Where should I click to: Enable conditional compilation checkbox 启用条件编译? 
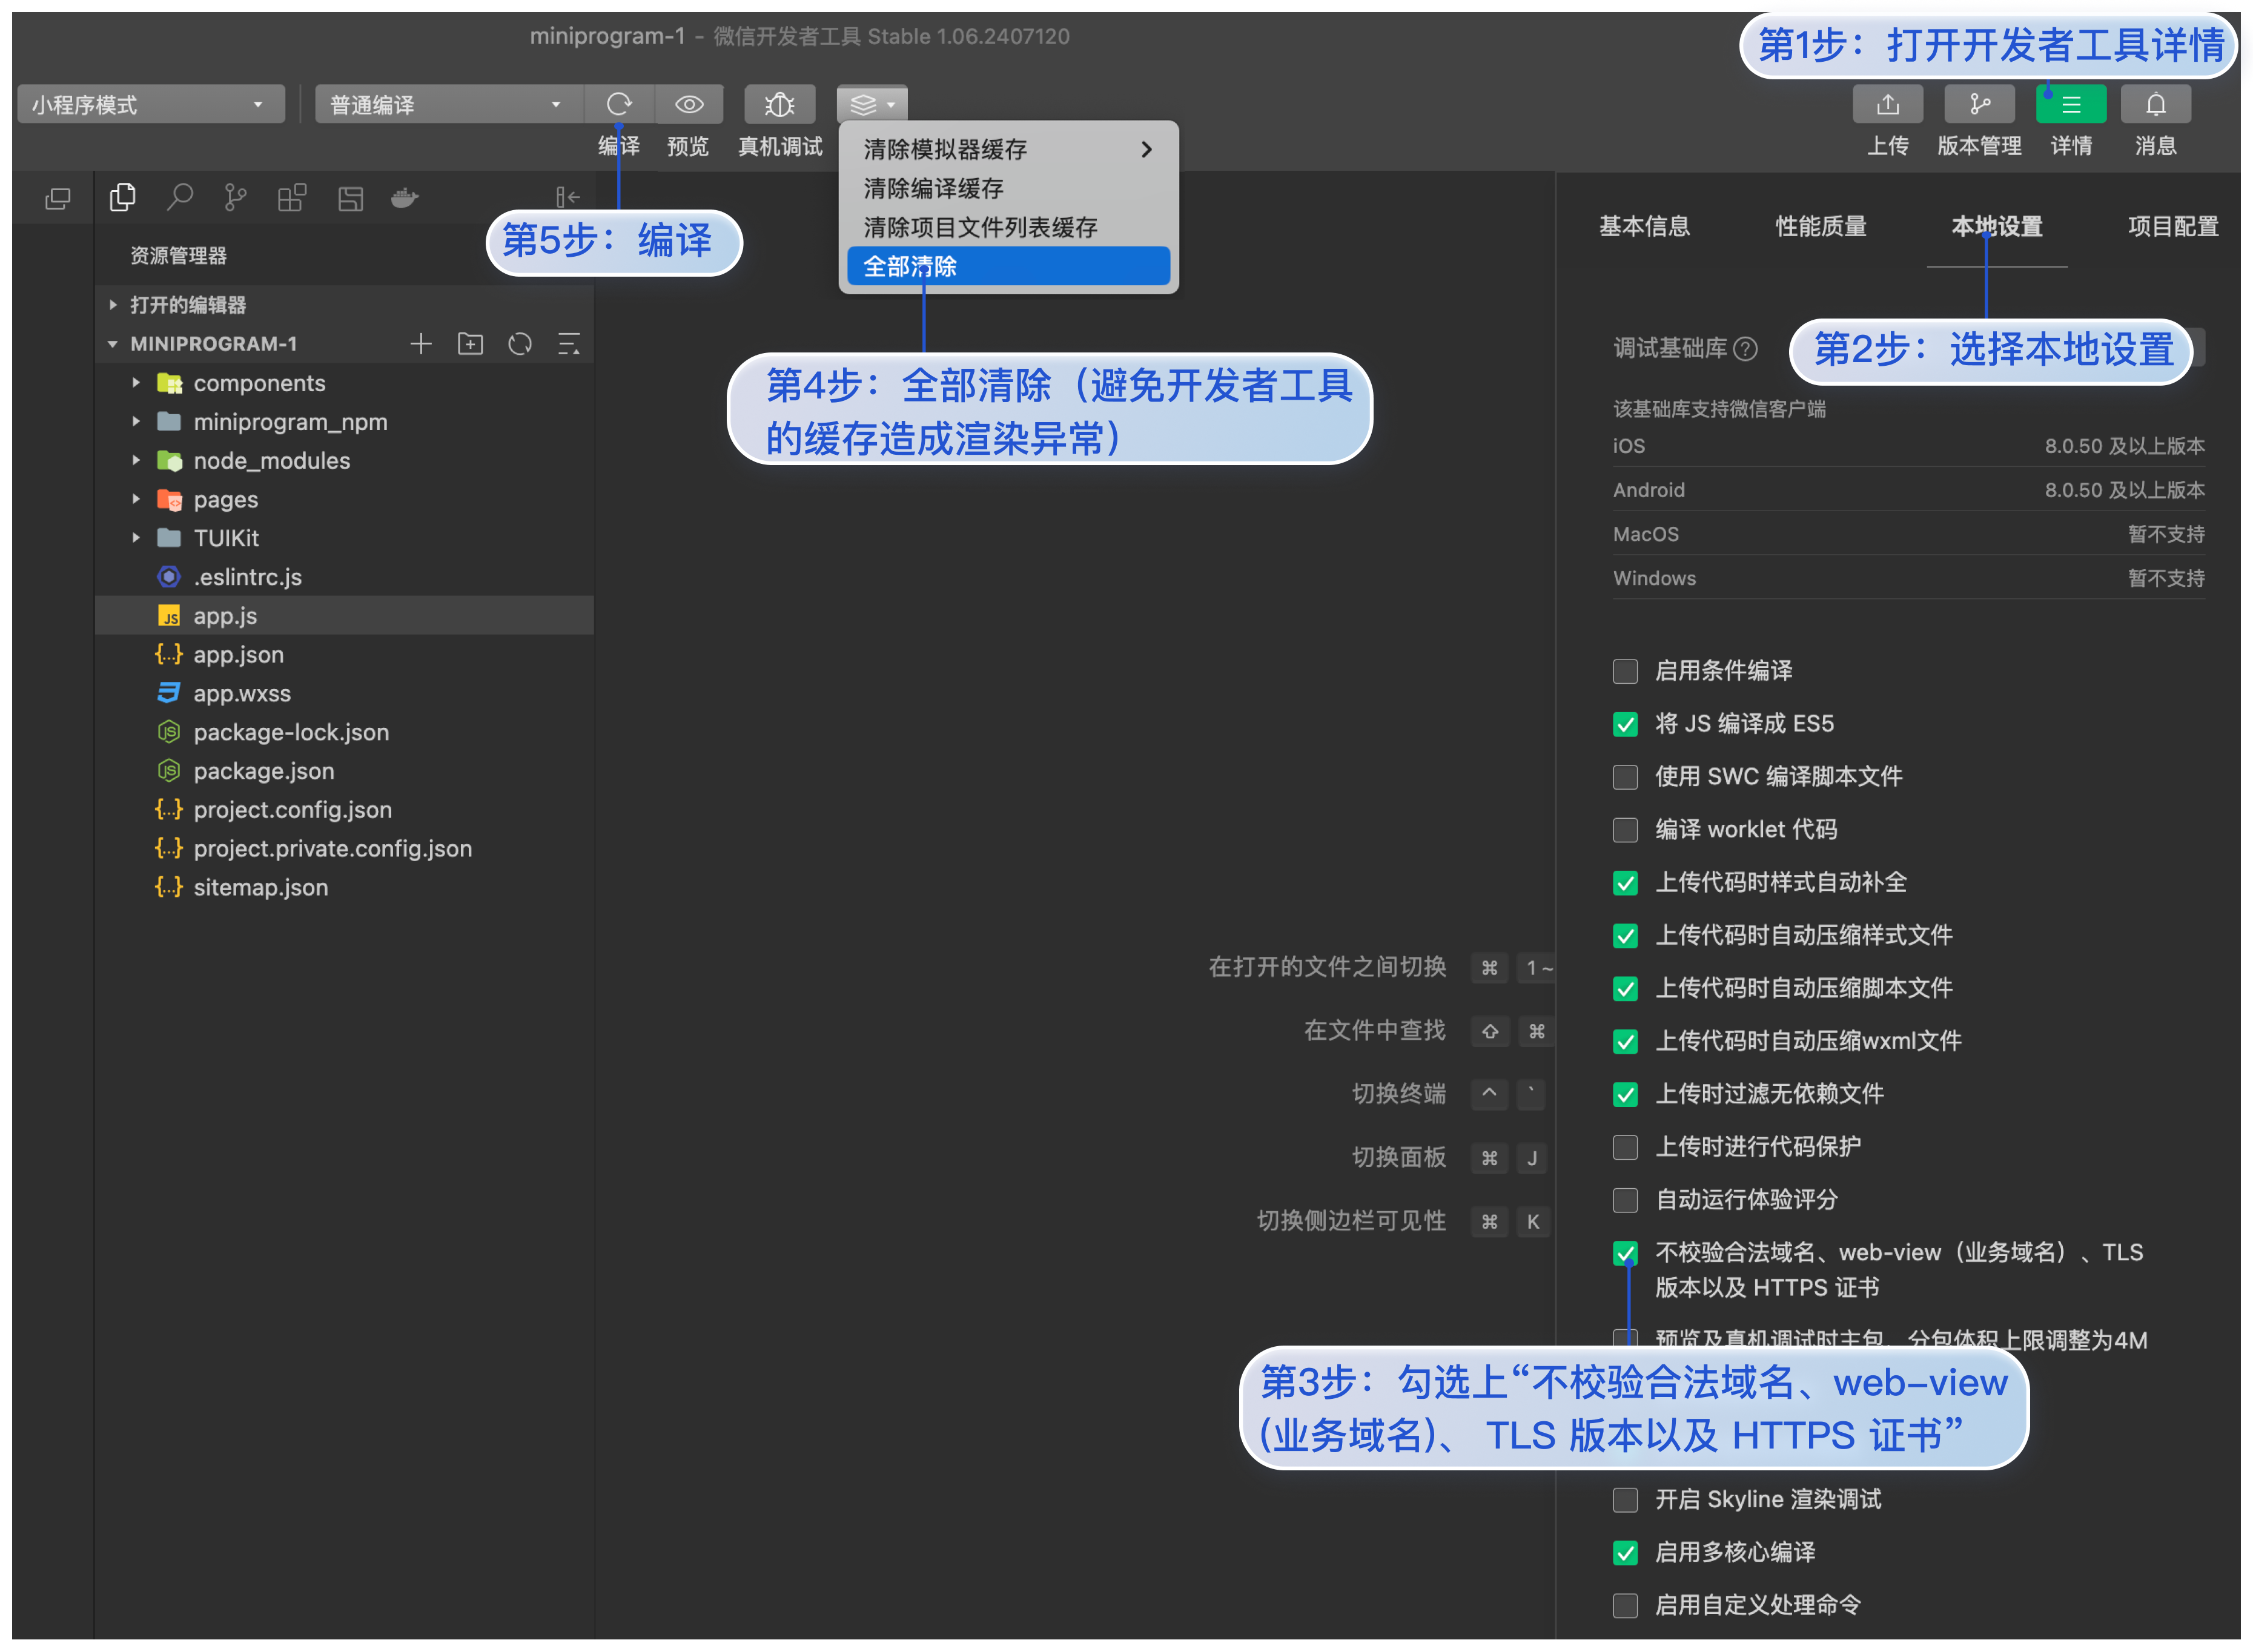[1624, 671]
